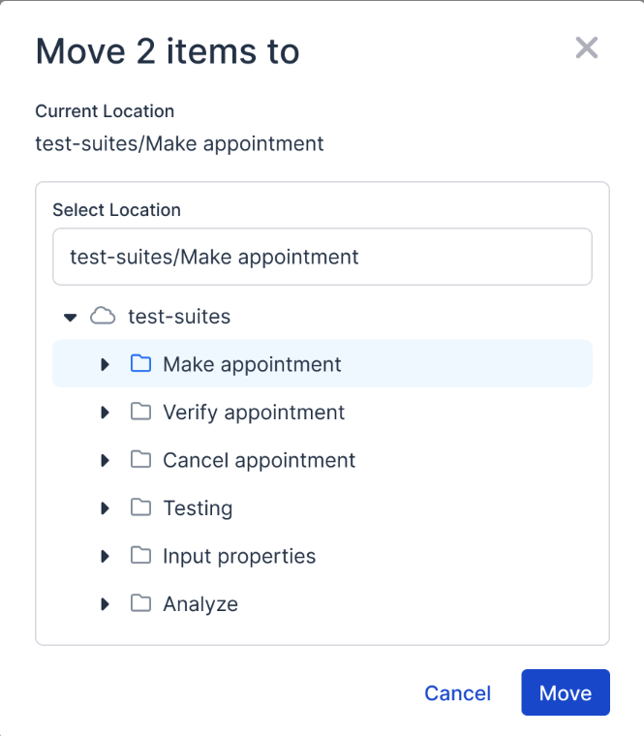Expand the Testing folder arrow
Viewport: 644px width, 736px height.
(x=106, y=508)
